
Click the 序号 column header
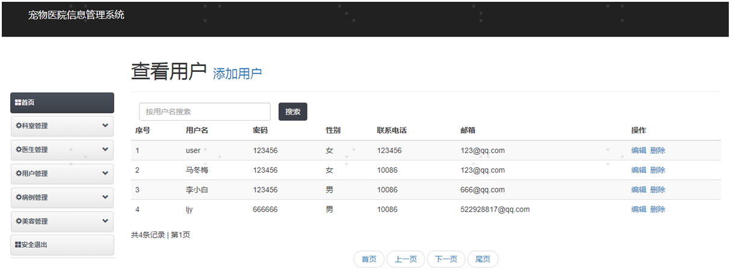(x=143, y=131)
